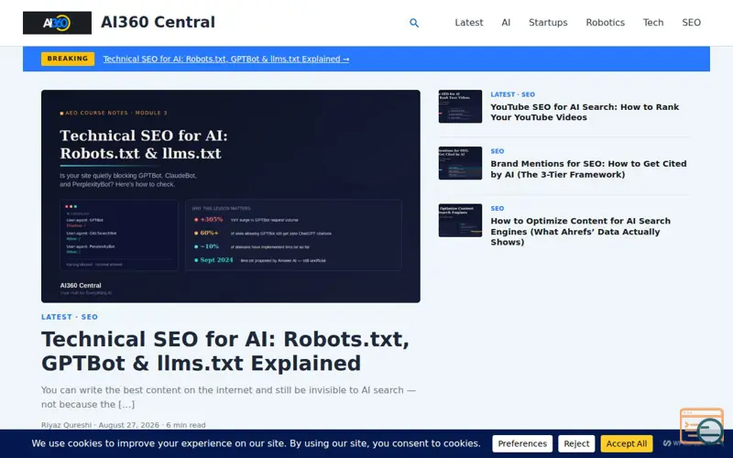The height and width of the screenshot is (458, 733).
Task: Click the LATEST category above the featured headline
Action: pos(57,317)
